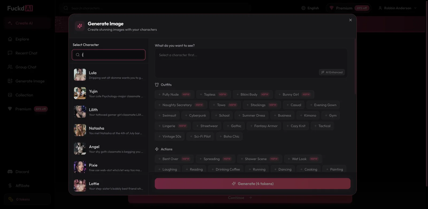Click the magnifier icon in top search bar
The image size is (428, 209).
(66, 8)
